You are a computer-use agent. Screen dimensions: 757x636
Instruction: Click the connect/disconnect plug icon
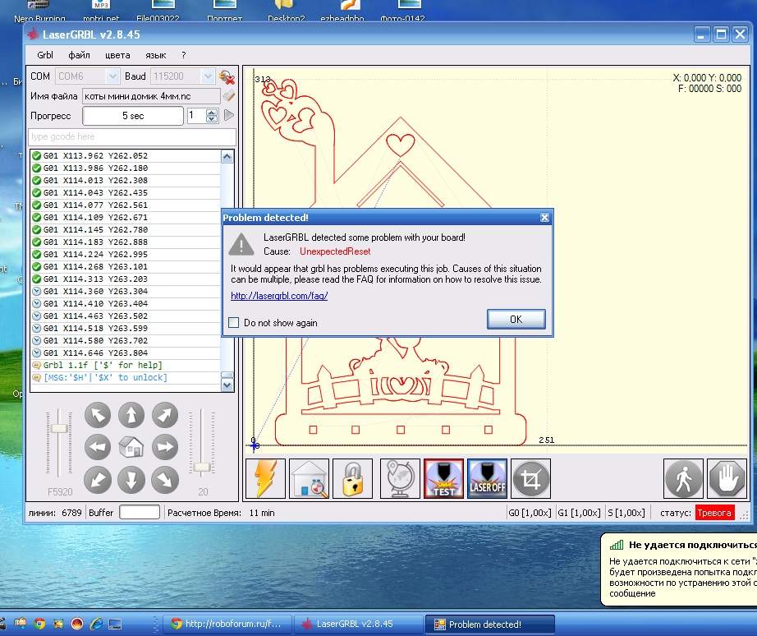pyautogui.click(x=227, y=77)
